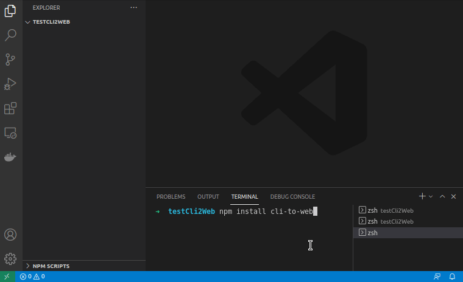Select the TERMINAL tab

coord(244,196)
